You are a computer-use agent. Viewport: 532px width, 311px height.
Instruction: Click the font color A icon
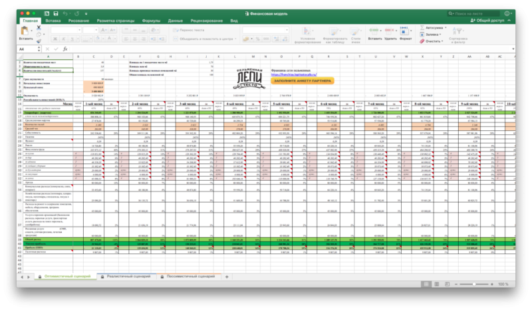pos(109,39)
